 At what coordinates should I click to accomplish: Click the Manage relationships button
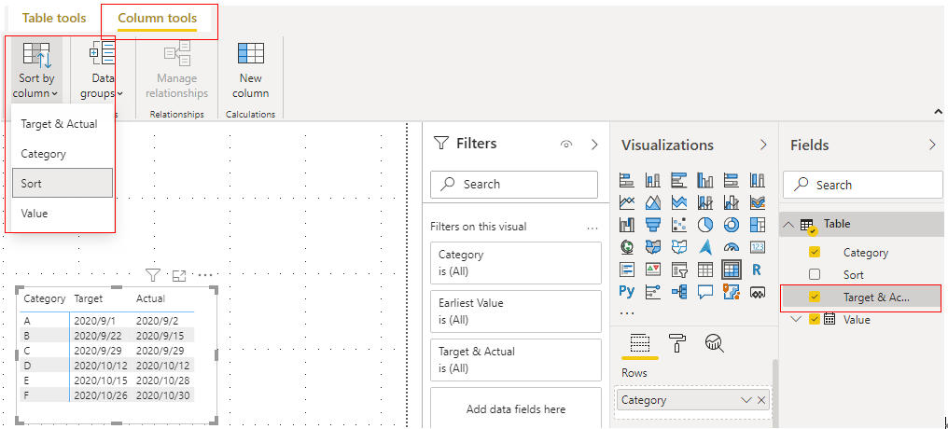click(176, 70)
